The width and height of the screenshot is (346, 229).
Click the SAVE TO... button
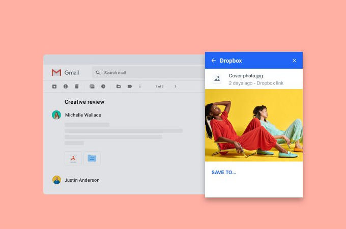click(224, 173)
